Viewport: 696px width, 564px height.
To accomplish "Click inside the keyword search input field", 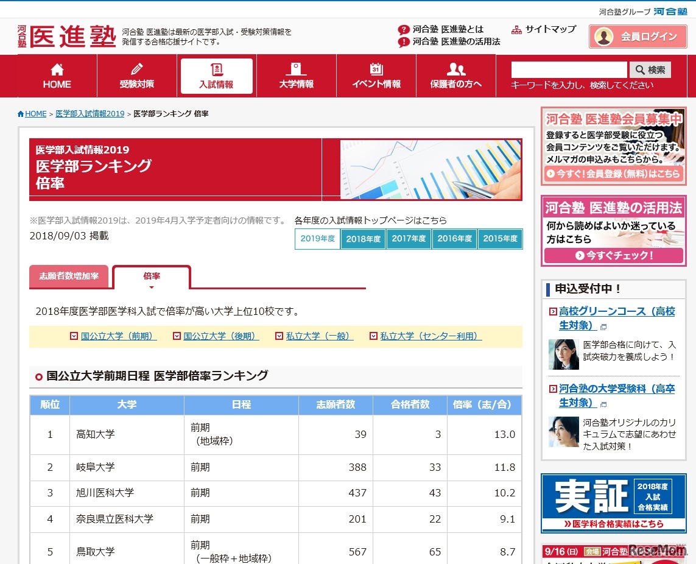I will pos(569,69).
